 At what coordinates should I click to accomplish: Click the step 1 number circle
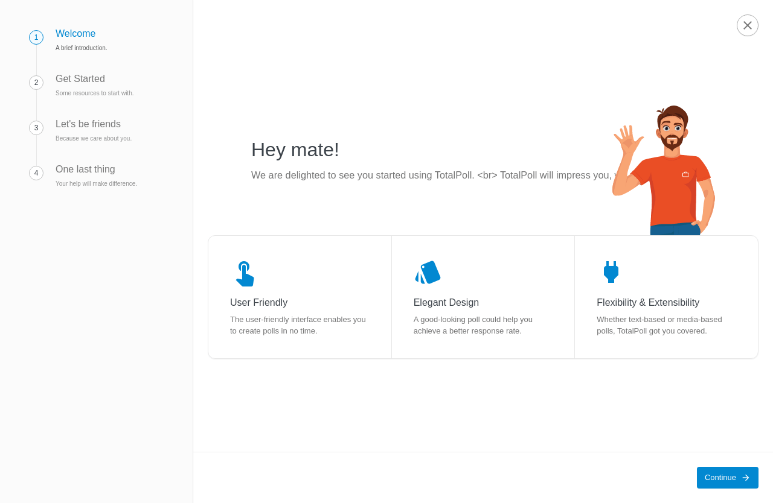[36, 37]
